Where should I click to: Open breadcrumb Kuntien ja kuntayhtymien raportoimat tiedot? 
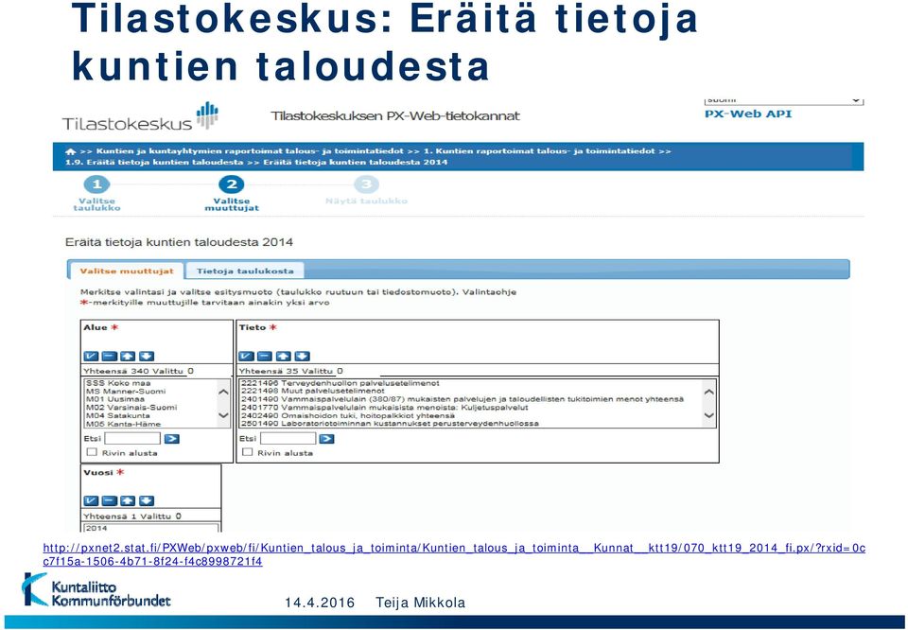tap(250, 151)
